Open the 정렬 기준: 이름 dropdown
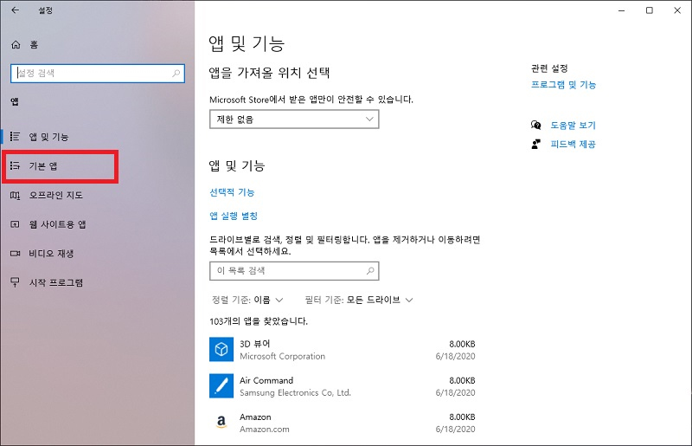This screenshot has width=692, height=446. 247,301
